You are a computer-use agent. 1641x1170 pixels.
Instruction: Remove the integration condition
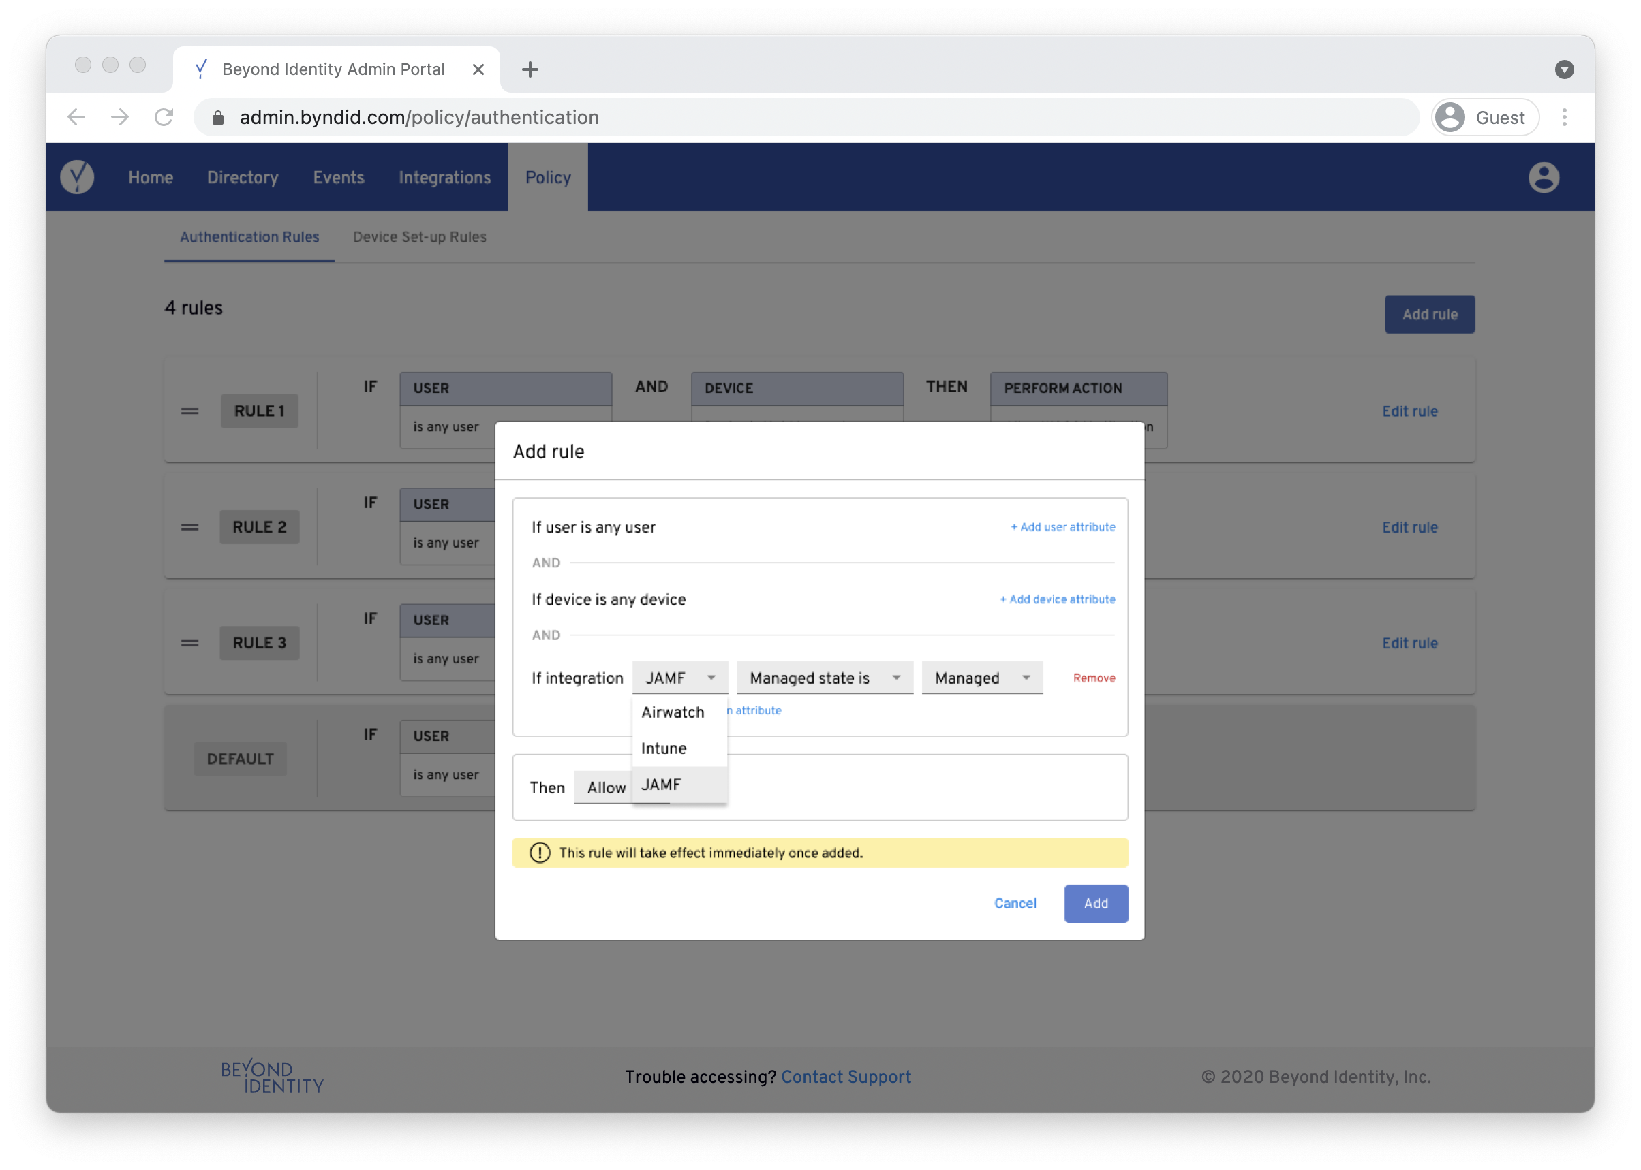(1094, 678)
